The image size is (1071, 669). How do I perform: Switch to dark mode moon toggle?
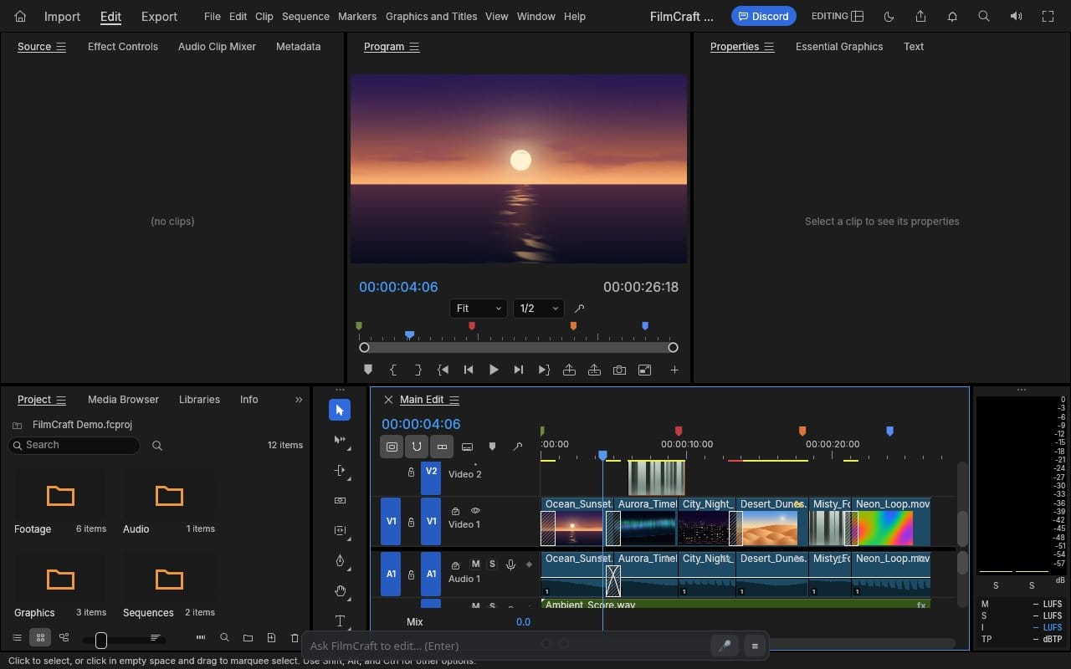coord(889,16)
